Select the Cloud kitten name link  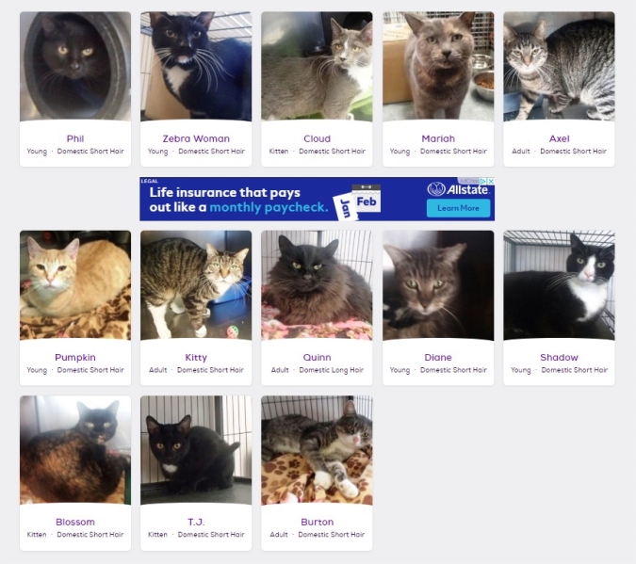[317, 138]
